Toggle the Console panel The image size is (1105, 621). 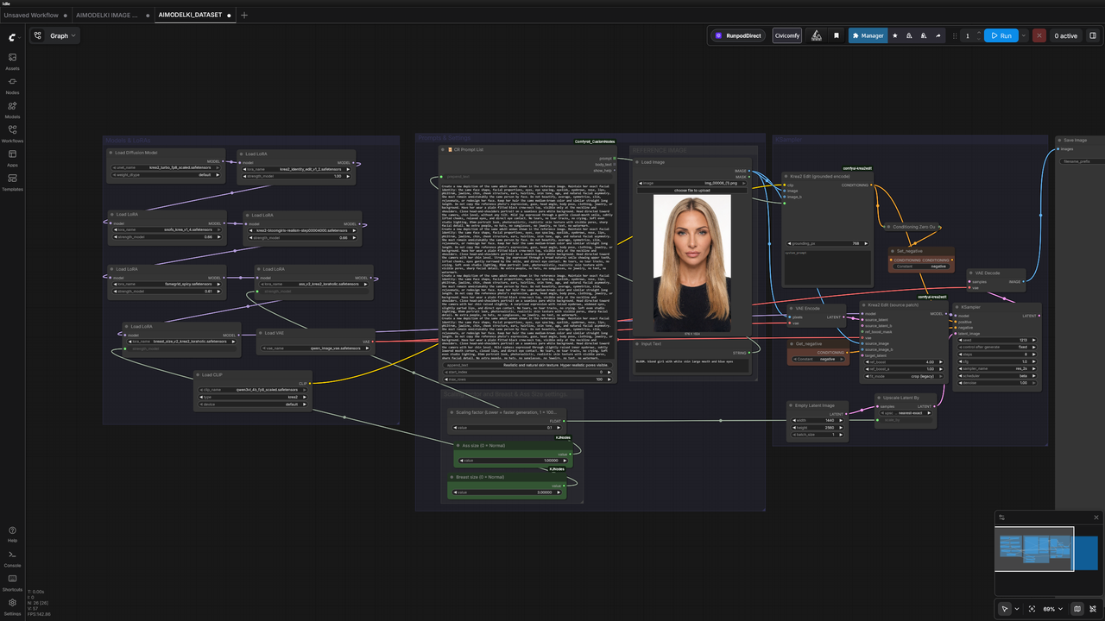tap(12, 558)
